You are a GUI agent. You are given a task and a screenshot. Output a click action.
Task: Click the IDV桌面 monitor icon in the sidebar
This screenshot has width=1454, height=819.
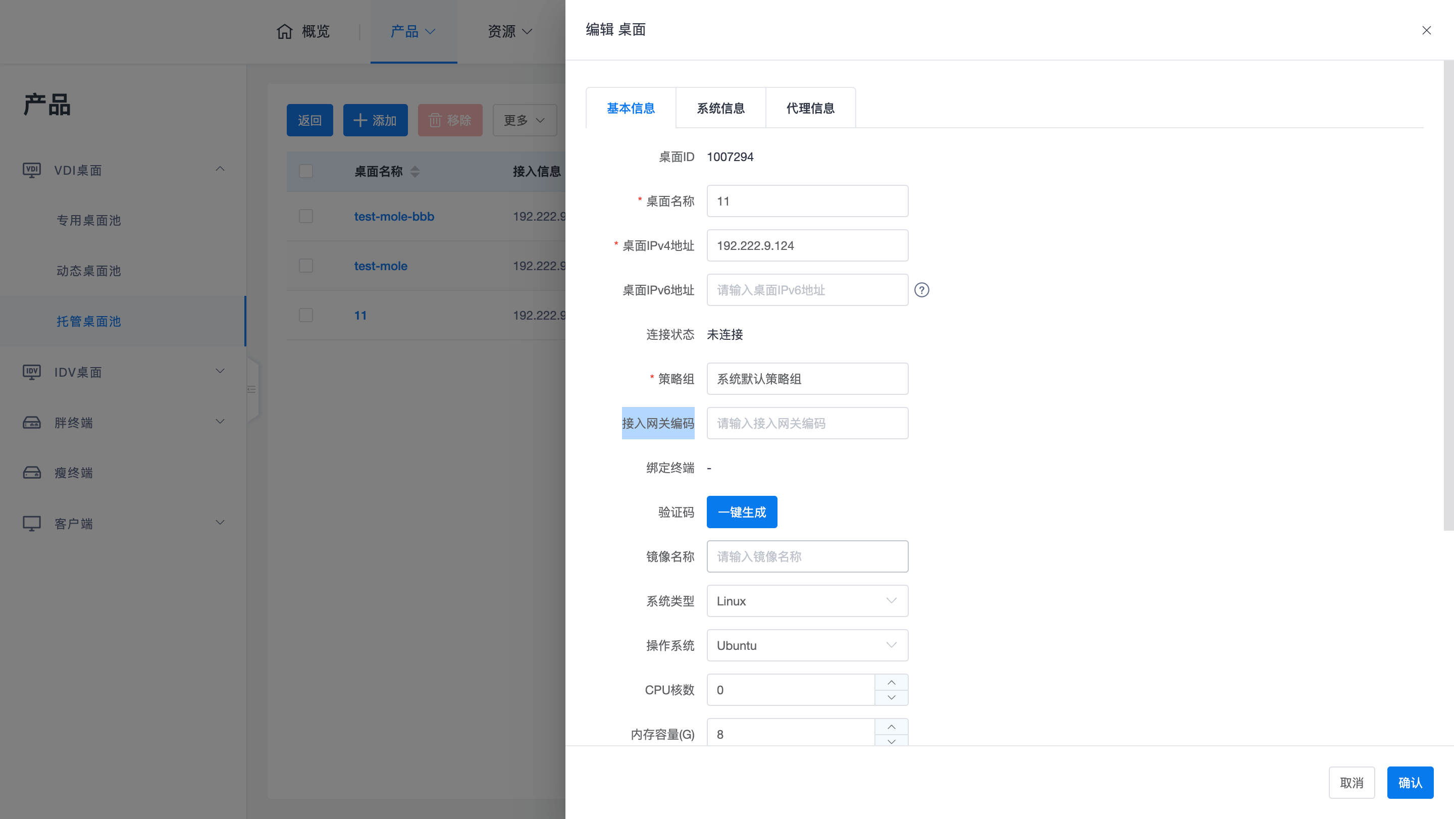tap(32, 372)
